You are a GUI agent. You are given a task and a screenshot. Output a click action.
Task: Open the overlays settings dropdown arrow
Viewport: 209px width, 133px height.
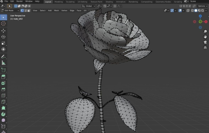point(184,10)
